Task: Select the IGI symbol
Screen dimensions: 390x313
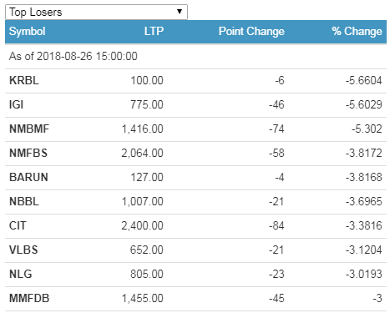Action: (x=17, y=104)
